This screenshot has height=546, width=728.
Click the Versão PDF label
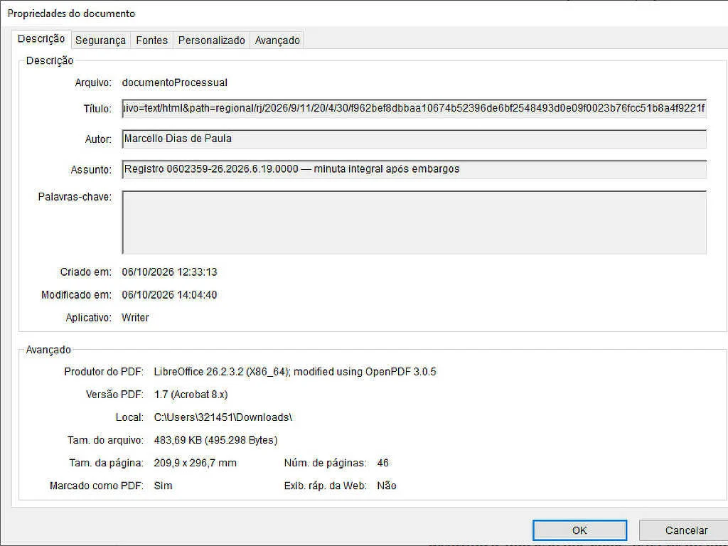(x=114, y=395)
